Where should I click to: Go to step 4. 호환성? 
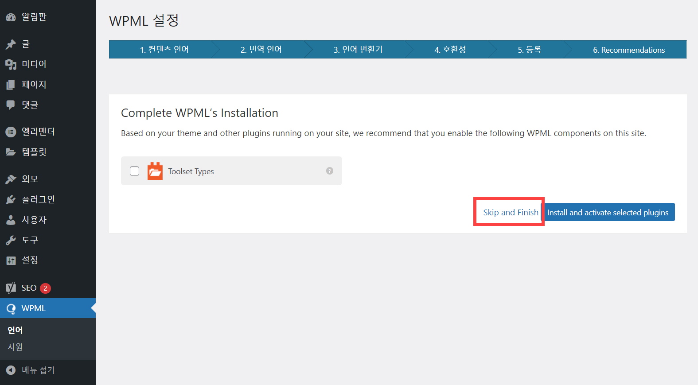click(450, 50)
